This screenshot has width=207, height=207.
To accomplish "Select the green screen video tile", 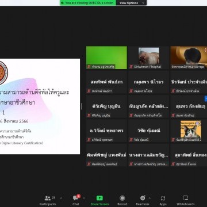I will tap(106, 57).
